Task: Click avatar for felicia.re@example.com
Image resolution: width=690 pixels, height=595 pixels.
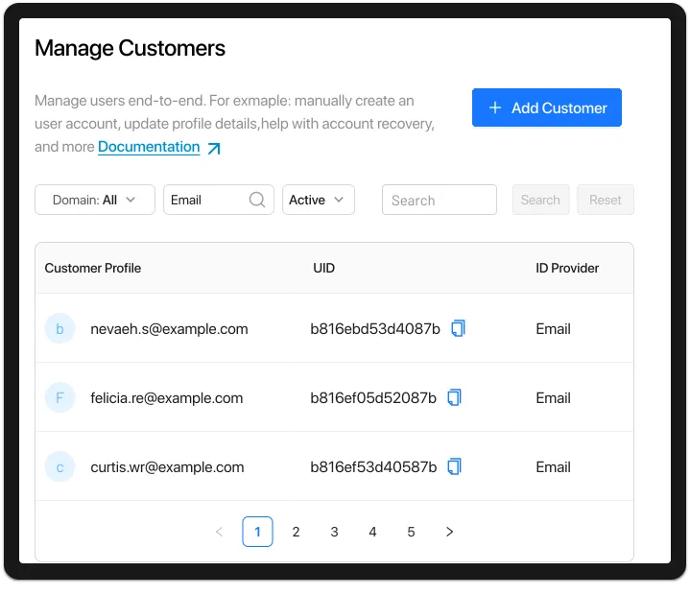Action: 59,397
